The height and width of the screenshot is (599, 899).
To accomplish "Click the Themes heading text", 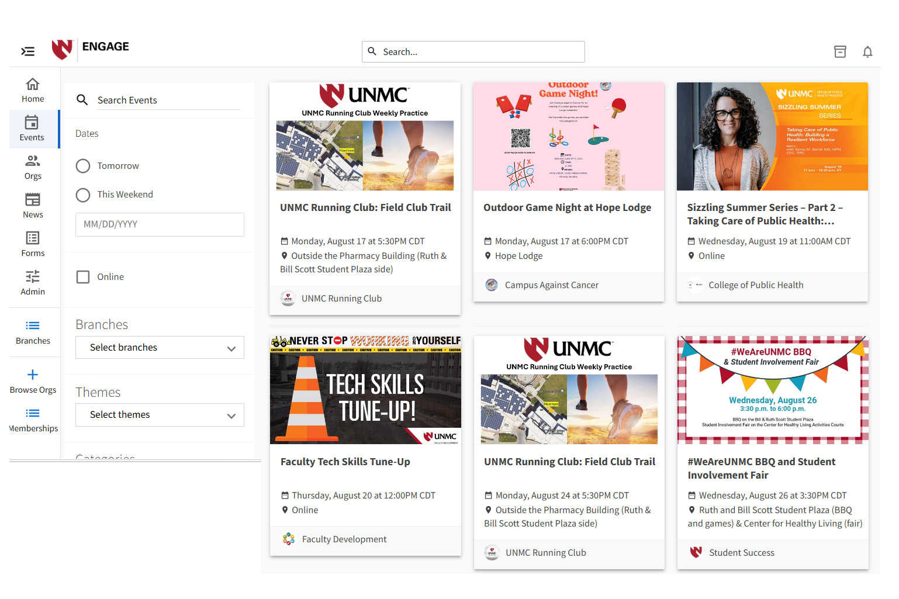I will [98, 392].
